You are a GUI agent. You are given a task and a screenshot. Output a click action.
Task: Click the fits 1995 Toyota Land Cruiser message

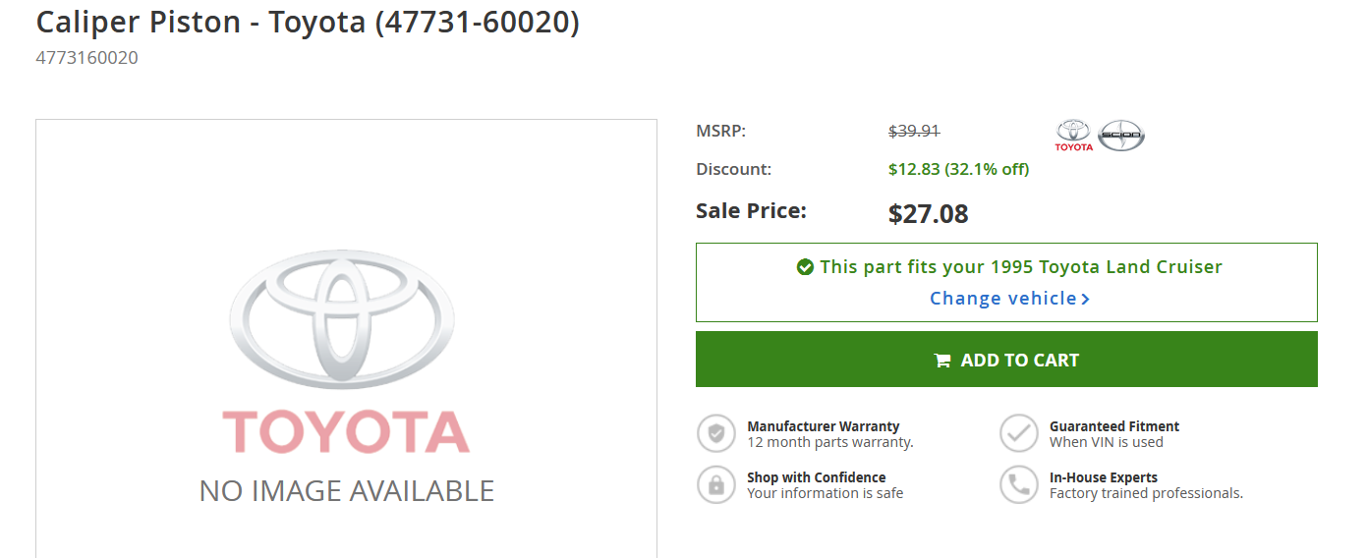pyautogui.click(x=1021, y=267)
